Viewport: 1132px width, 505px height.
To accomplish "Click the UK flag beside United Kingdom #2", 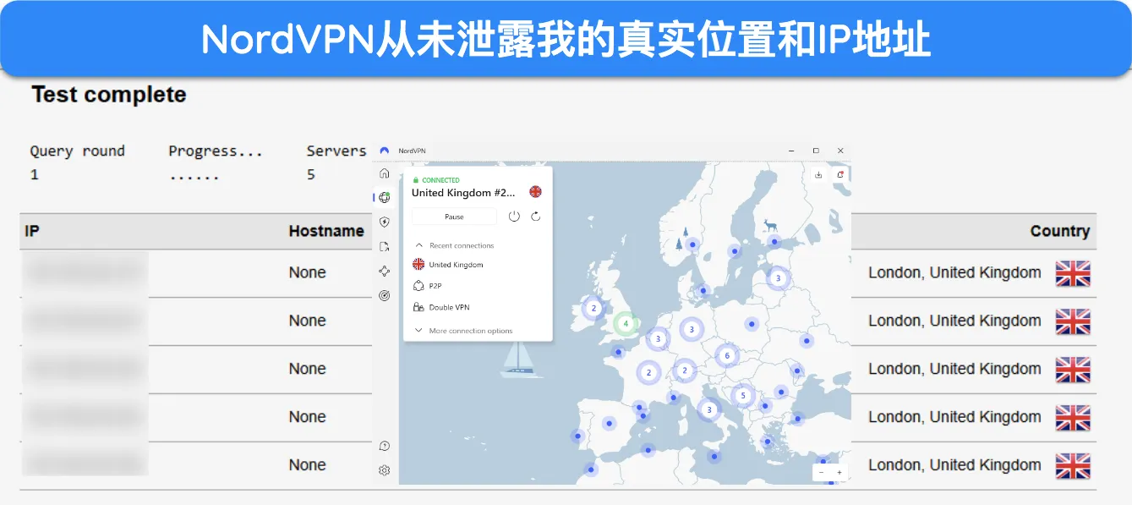I will pos(535,192).
